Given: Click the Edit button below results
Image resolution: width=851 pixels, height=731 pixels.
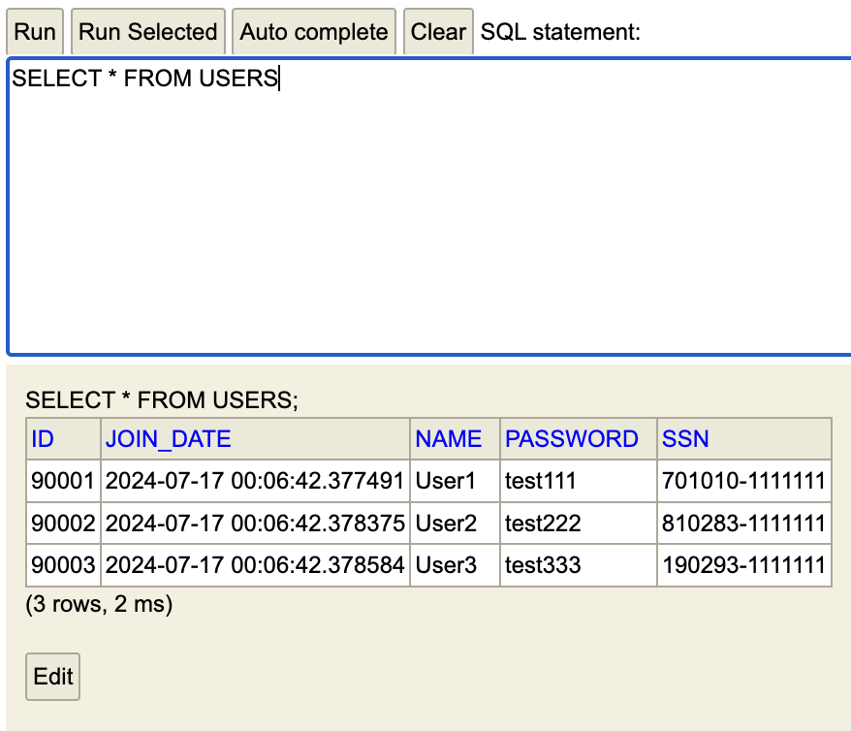Looking at the screenshot, I should [x=52, y=676].
